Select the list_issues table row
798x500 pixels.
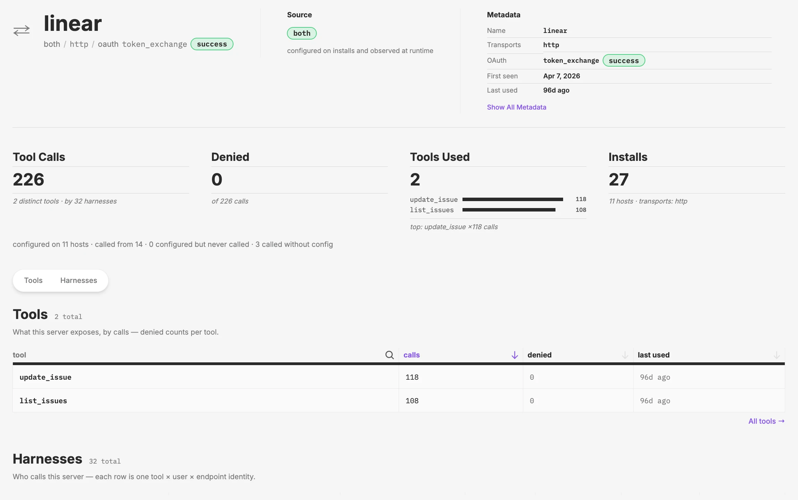tap(399, 400)
